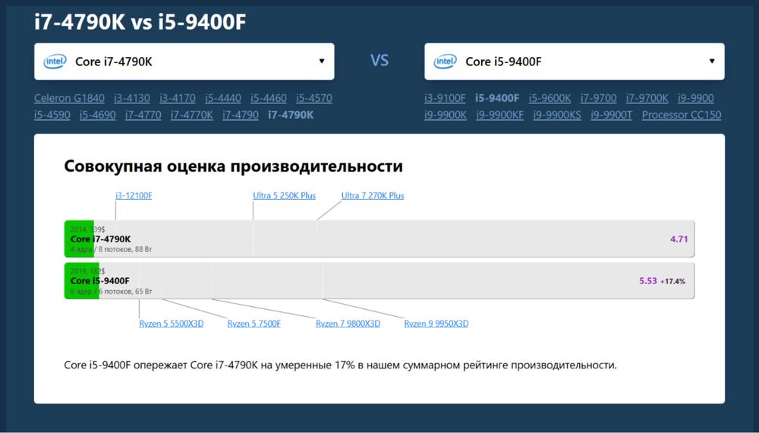The image size is (759, 433).
Task: Open the Ultra 5 250K Plus link
Action: pos(284,196)
